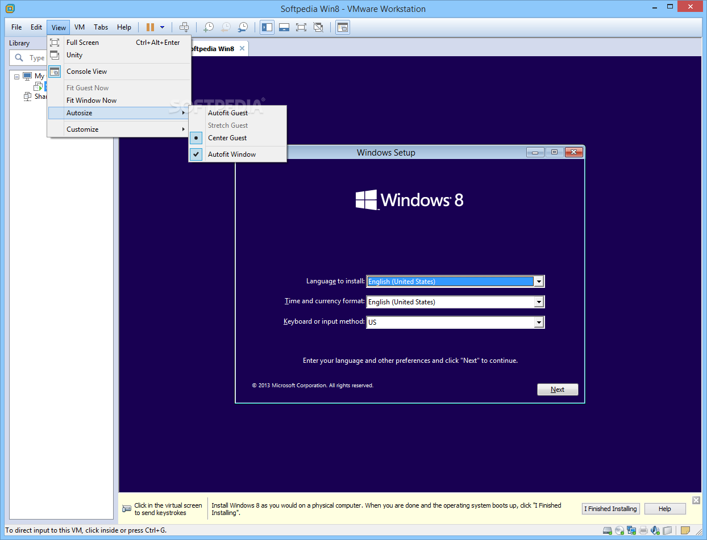Click the full screen toolbar icon
707x540 pixels.
(301, 27)
